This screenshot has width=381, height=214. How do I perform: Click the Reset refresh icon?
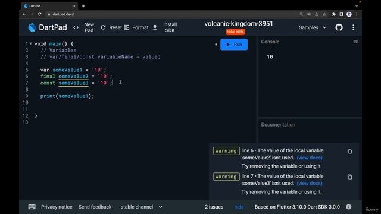[x=103, y=27]
